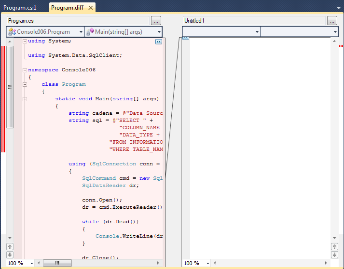
Task: Browse for file next to Untitled1 field
Action: [332, 21]
